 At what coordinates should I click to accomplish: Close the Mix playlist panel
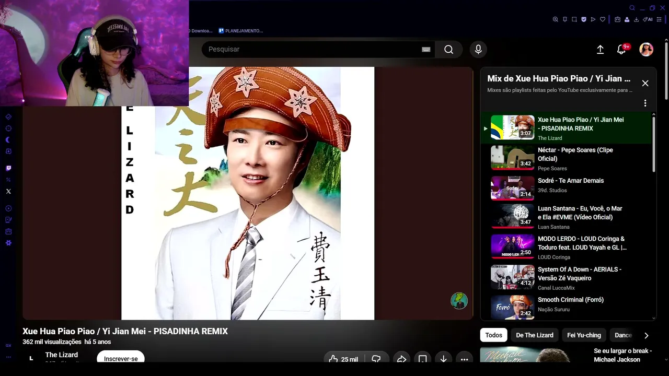coord(645,83)
